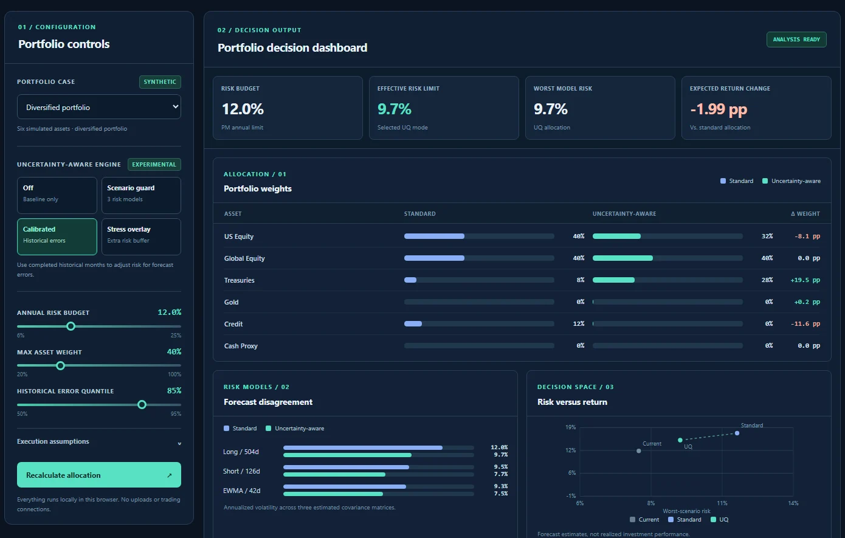The image size is (845, 538).
Task: Click the SYNTHETIC badge
Action: point(160,82)
